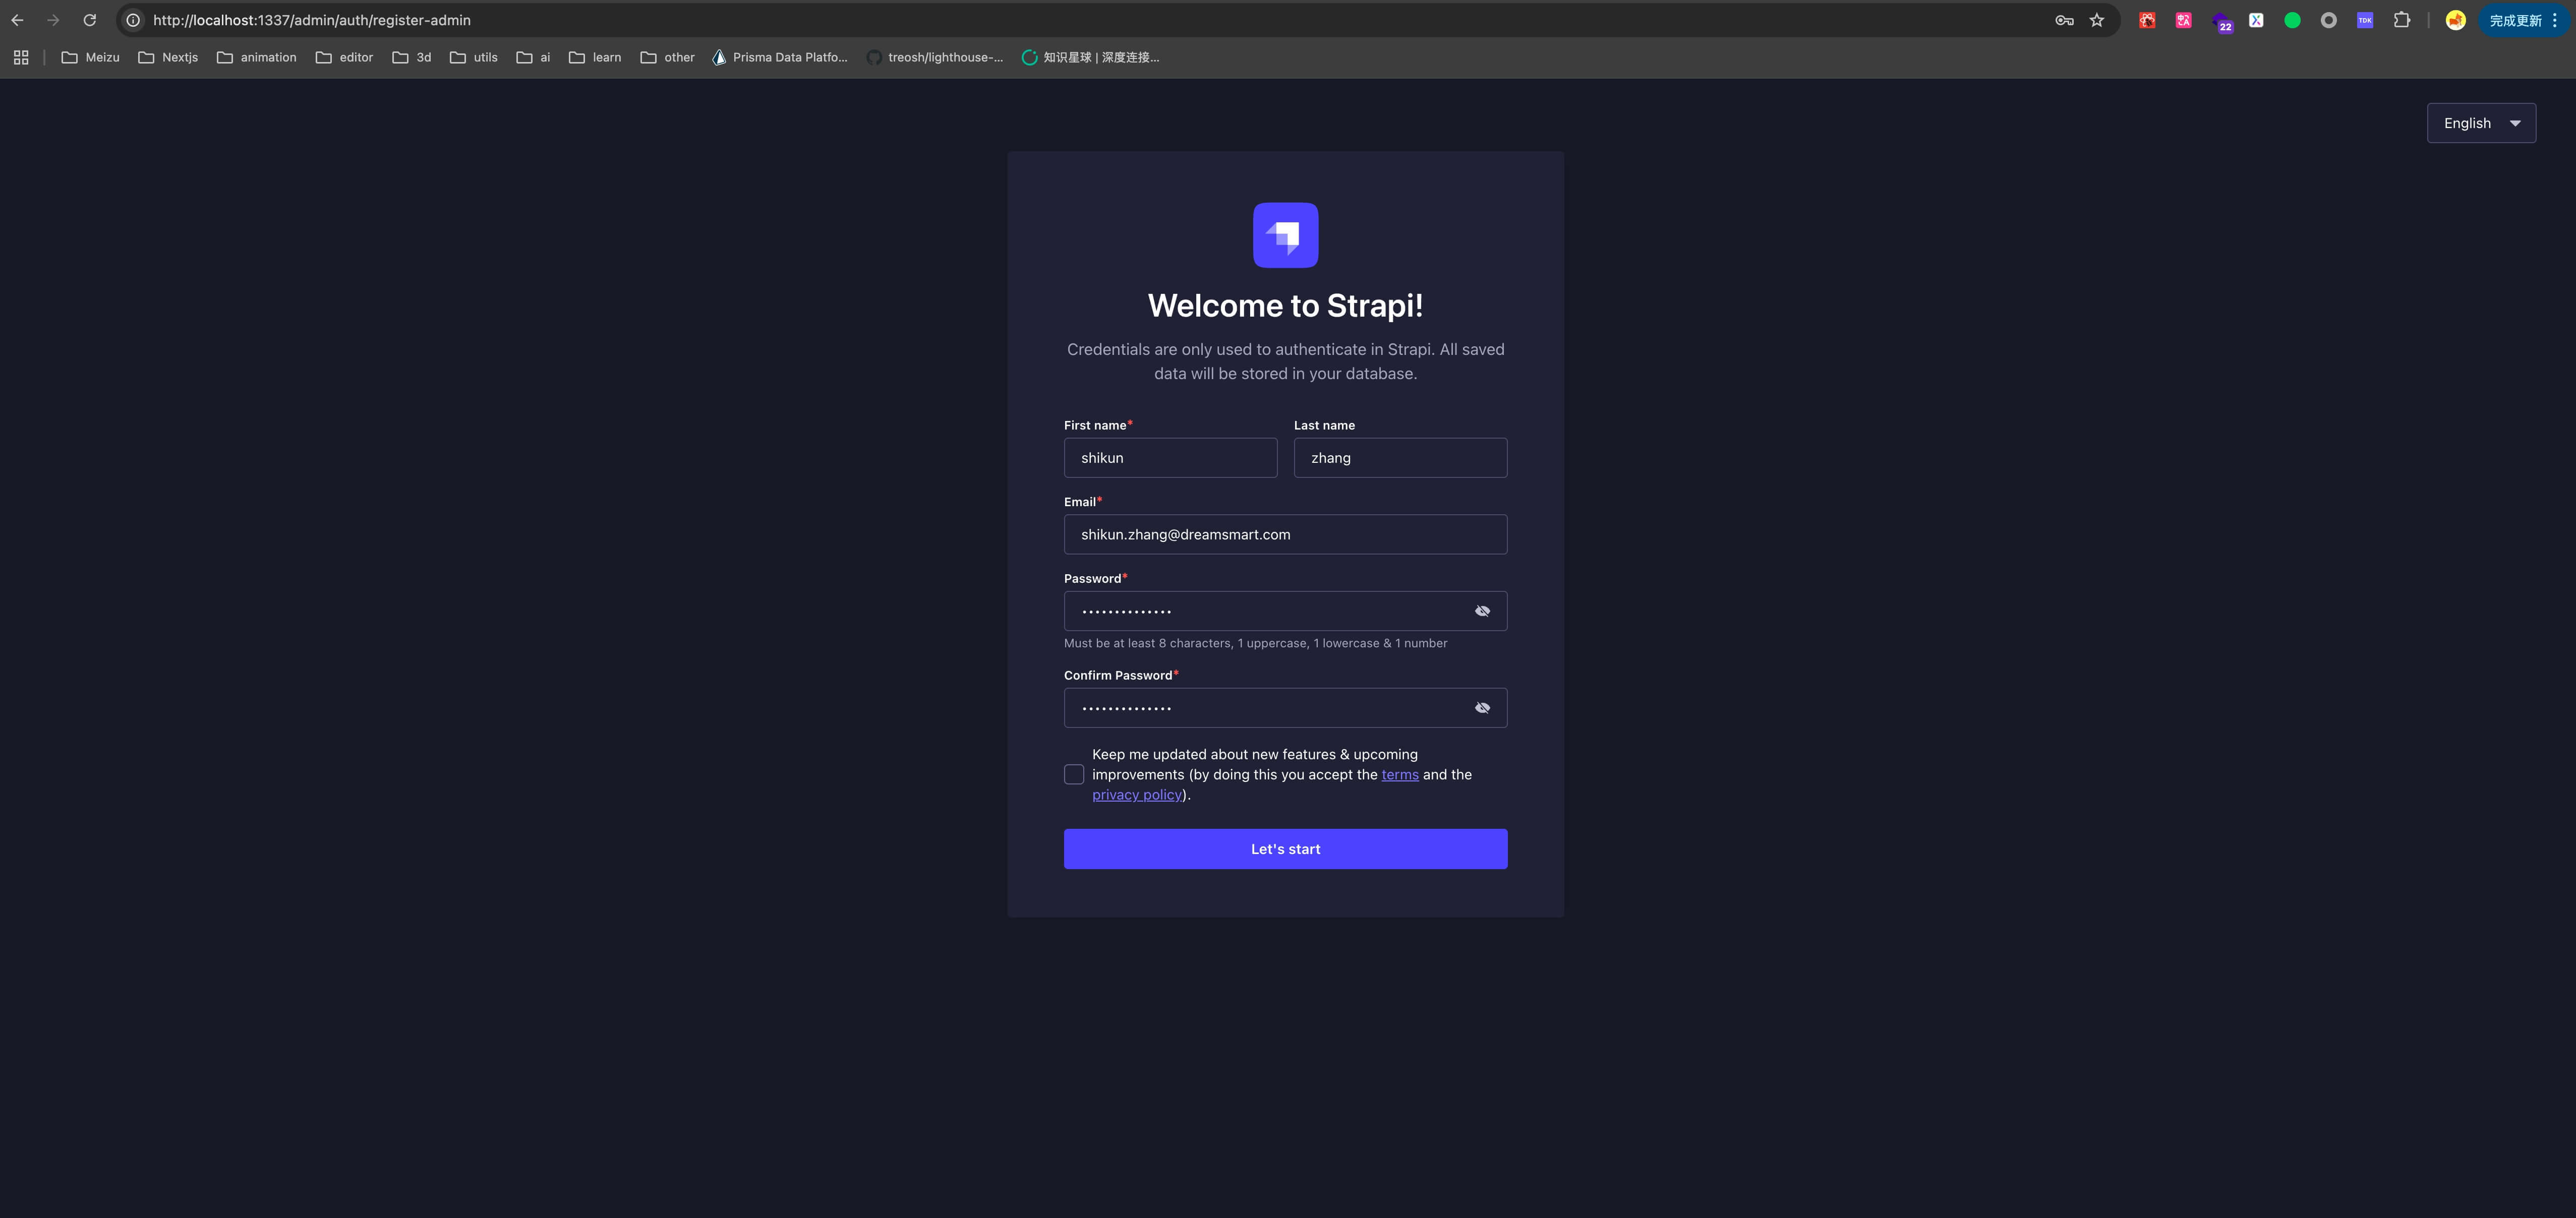The width and height of the screenshot is (2576, 1218).
Task: Click the Welcome to Strapi! heading
Action: (x=1285, y=306)
